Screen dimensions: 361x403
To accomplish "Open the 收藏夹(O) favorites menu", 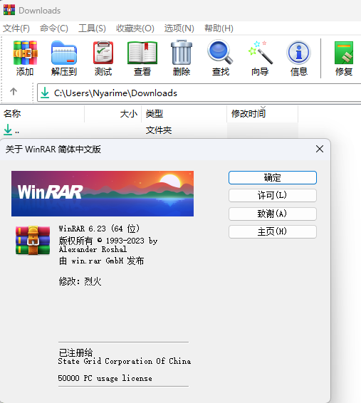I will click(135, 28).
